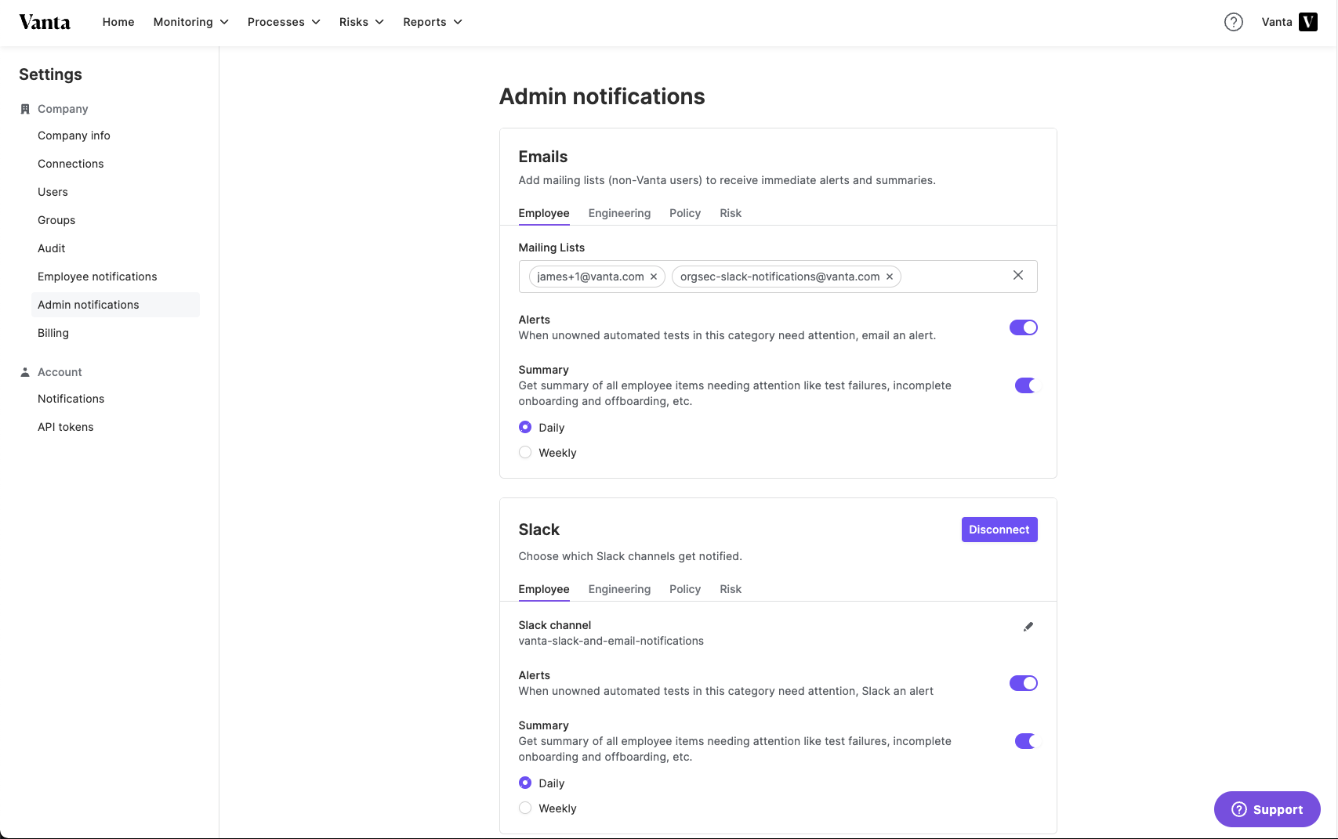Switch to Policy tab in Slack
This screenshot has width=1338, height=839.
point(685,589)
